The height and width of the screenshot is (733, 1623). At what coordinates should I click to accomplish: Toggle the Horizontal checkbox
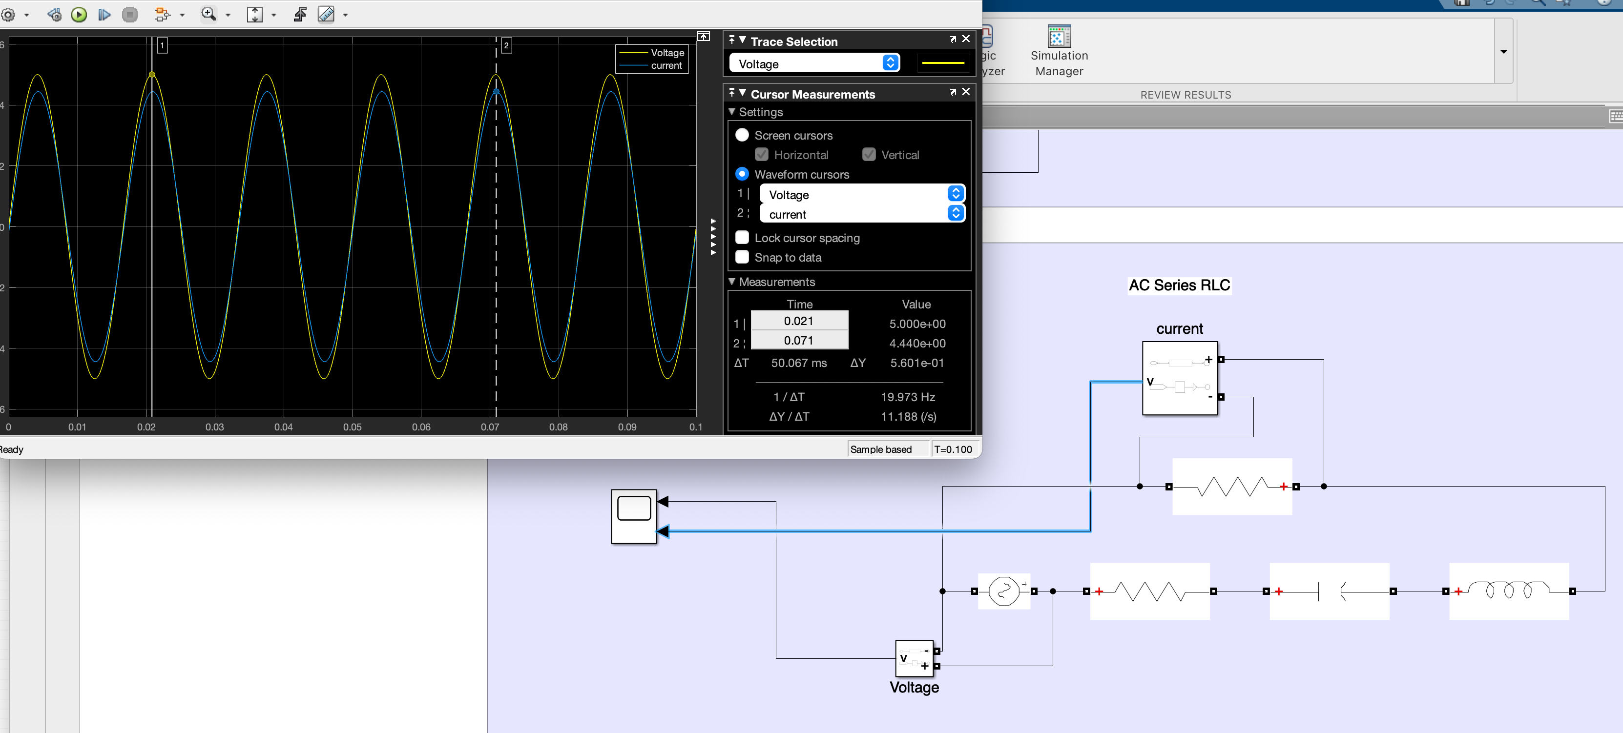click(762, 155)
